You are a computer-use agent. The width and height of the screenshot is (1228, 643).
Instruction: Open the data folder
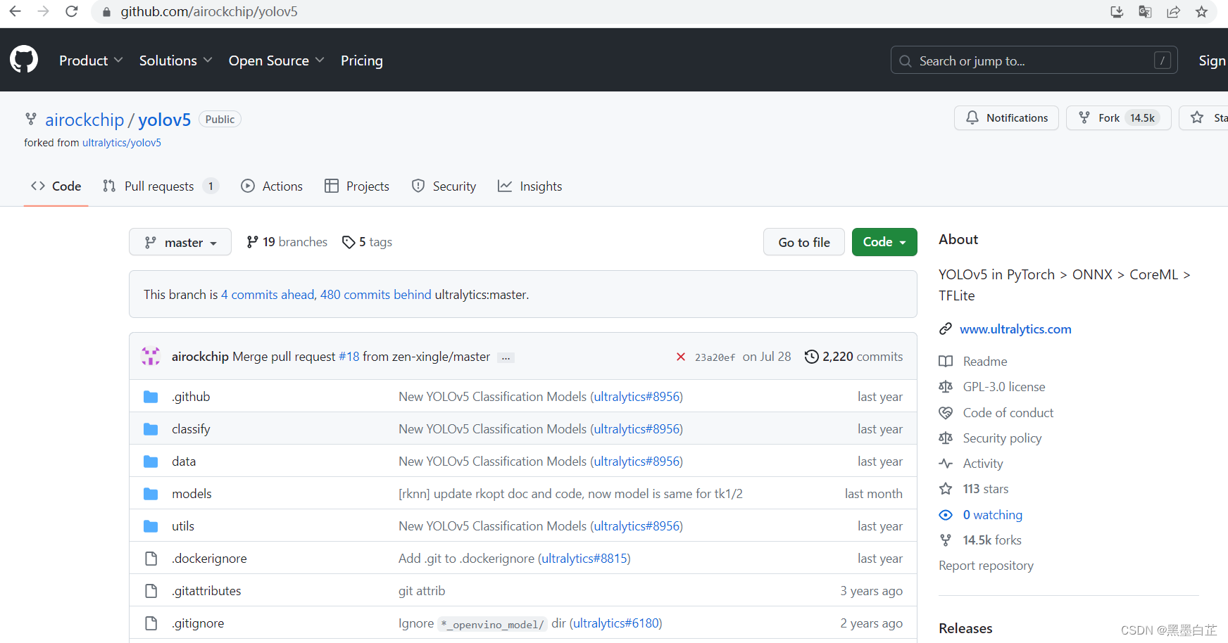coord(184,461)
